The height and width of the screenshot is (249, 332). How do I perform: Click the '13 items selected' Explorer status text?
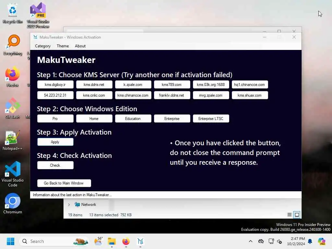tap(103, 215)
